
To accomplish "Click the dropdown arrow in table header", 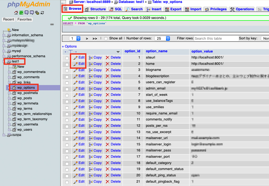I will pos(118,52).
